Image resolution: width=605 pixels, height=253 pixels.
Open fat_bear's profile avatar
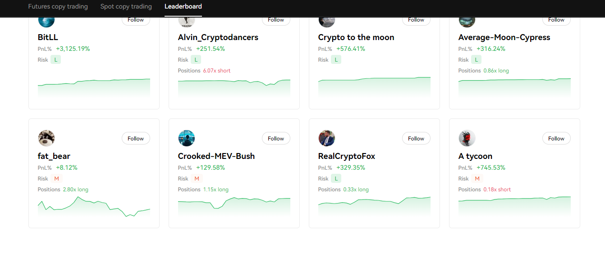pos(46,138)
